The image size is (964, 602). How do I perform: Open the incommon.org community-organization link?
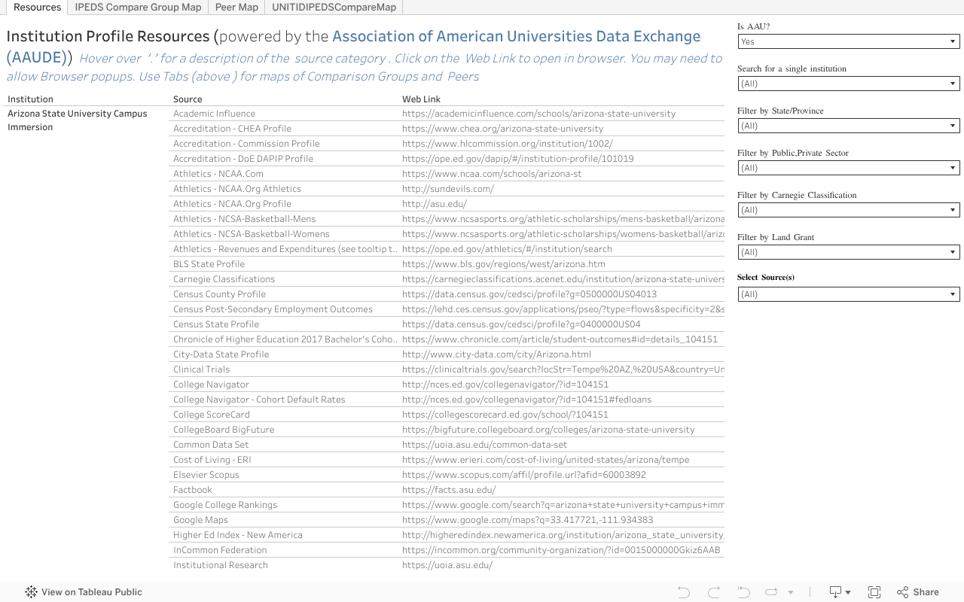click(561, 550)
